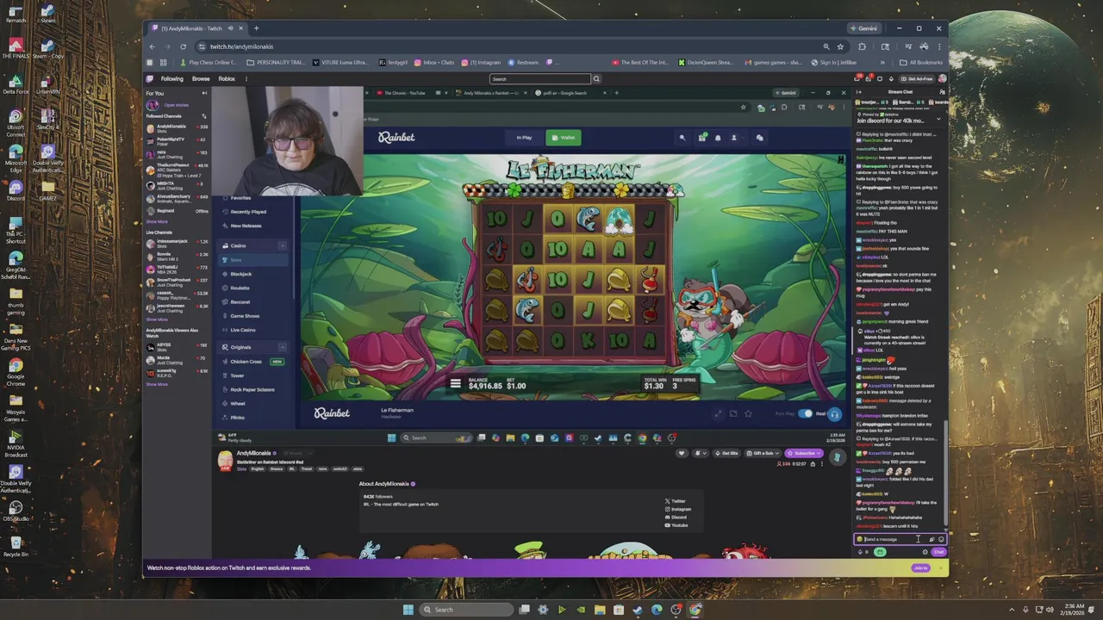Screen dimensions: 1103x620
Task: Open the chat community users icon
Action: click(x=941, y=92)
